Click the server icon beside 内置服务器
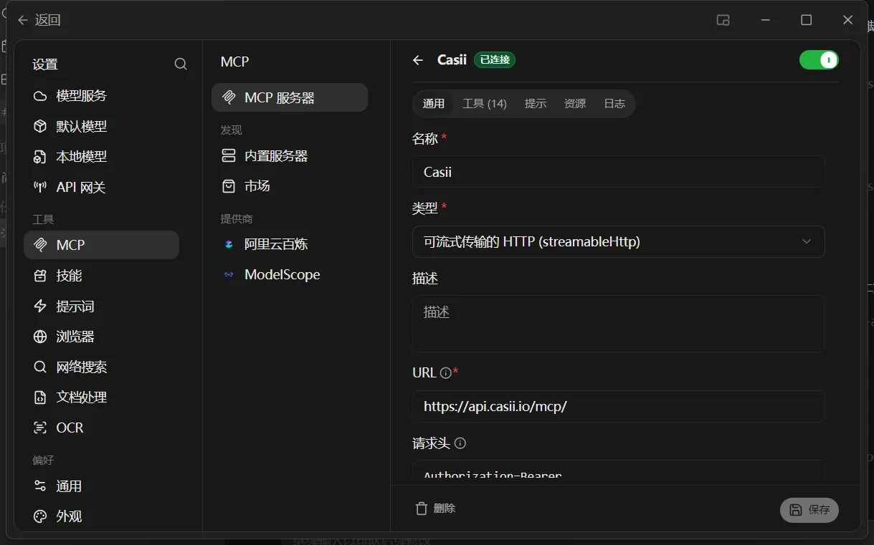Screen dimensions: 874x545 [x=229, y=156]
